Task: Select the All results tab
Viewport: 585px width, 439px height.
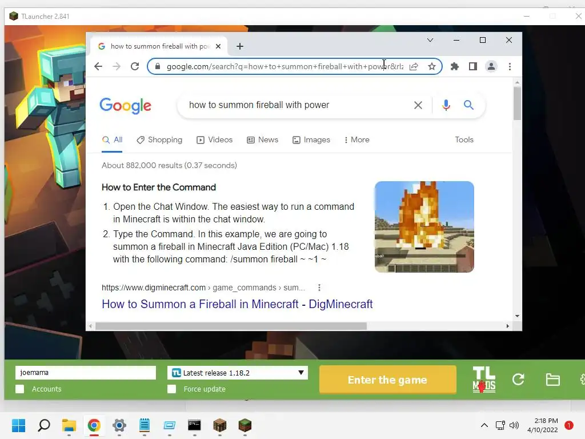Action: click(112, 139)
